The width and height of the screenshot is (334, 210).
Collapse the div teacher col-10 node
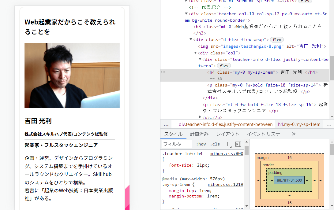186,14
